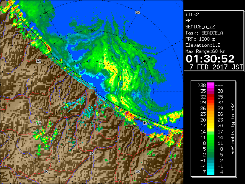Click the vertical "Reflectivity in dBZ" legend title
The image size is (245, 184).
pyautogui.click(x=233, y=129)
